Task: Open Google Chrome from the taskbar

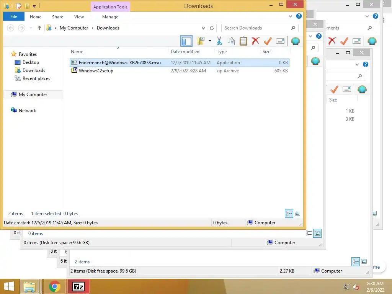Action: (54, 286)
